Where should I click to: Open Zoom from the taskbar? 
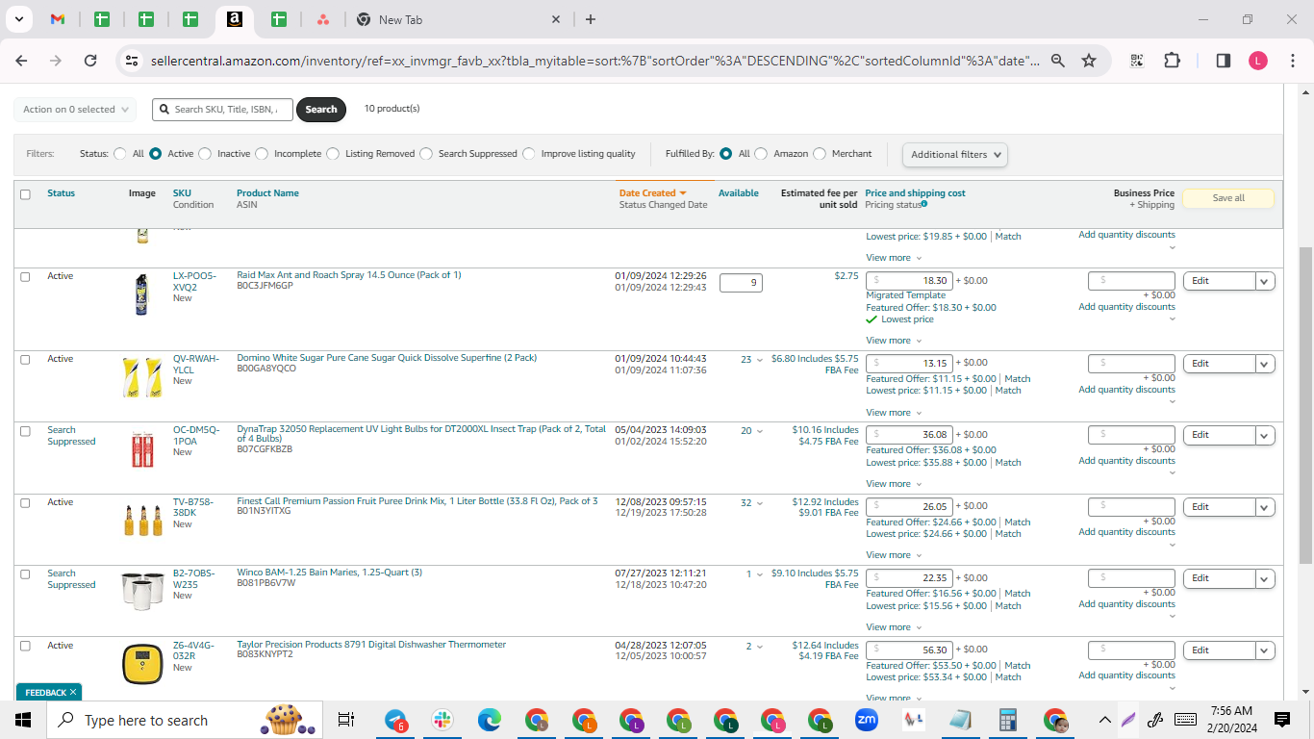(x=867, y=720)
